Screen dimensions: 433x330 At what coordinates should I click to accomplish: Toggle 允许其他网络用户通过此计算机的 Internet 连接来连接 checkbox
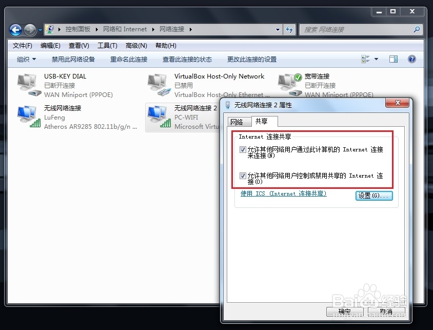click(x=243, y=150)
